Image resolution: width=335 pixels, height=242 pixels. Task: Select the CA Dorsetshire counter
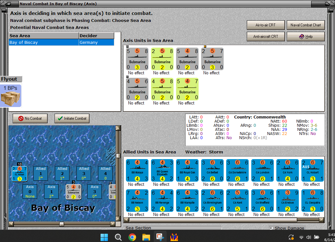click(x=237, y=170)
